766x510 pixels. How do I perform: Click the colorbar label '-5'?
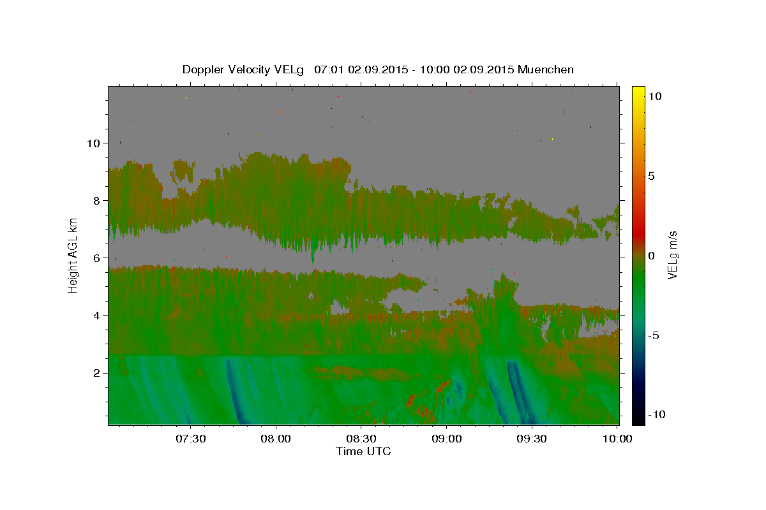[x=654, y=335]
